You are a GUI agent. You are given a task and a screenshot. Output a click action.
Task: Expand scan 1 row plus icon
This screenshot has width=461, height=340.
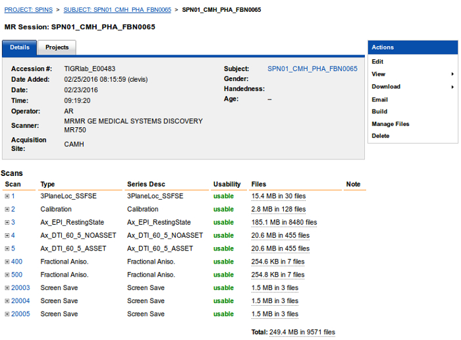[7, 196]
